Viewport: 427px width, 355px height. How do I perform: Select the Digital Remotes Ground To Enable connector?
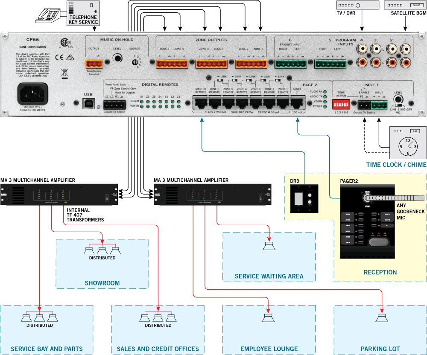pos(114,105)
